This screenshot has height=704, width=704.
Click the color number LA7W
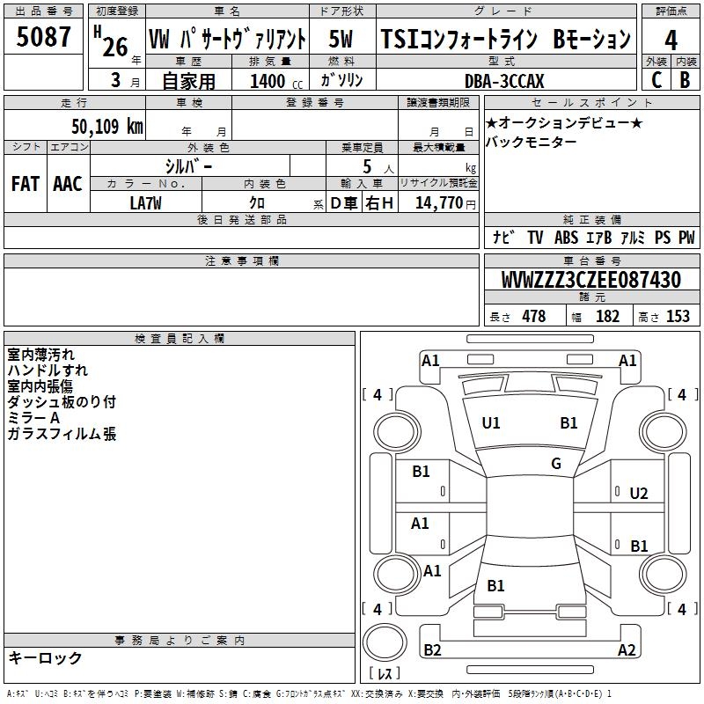[x=145, y=203]
